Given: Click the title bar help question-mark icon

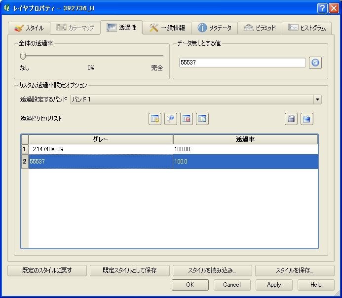Looking at the screenshot, I should [x=322, y=8].
